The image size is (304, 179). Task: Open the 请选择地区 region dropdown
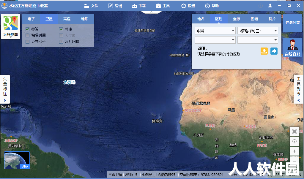[258, 31]
